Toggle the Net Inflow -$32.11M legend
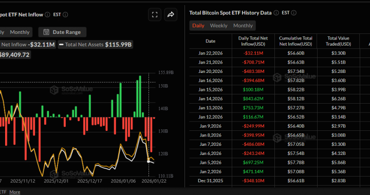The height and width of the screenshot is (195, 370). point(28,45)
